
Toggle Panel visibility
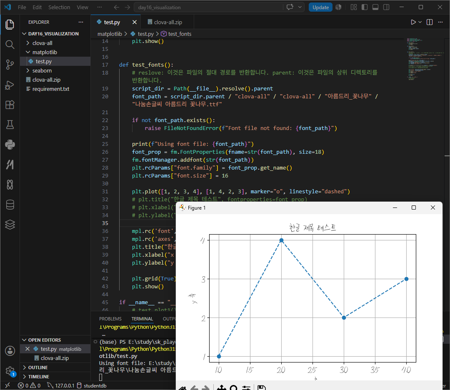click(x=375, y=7)
